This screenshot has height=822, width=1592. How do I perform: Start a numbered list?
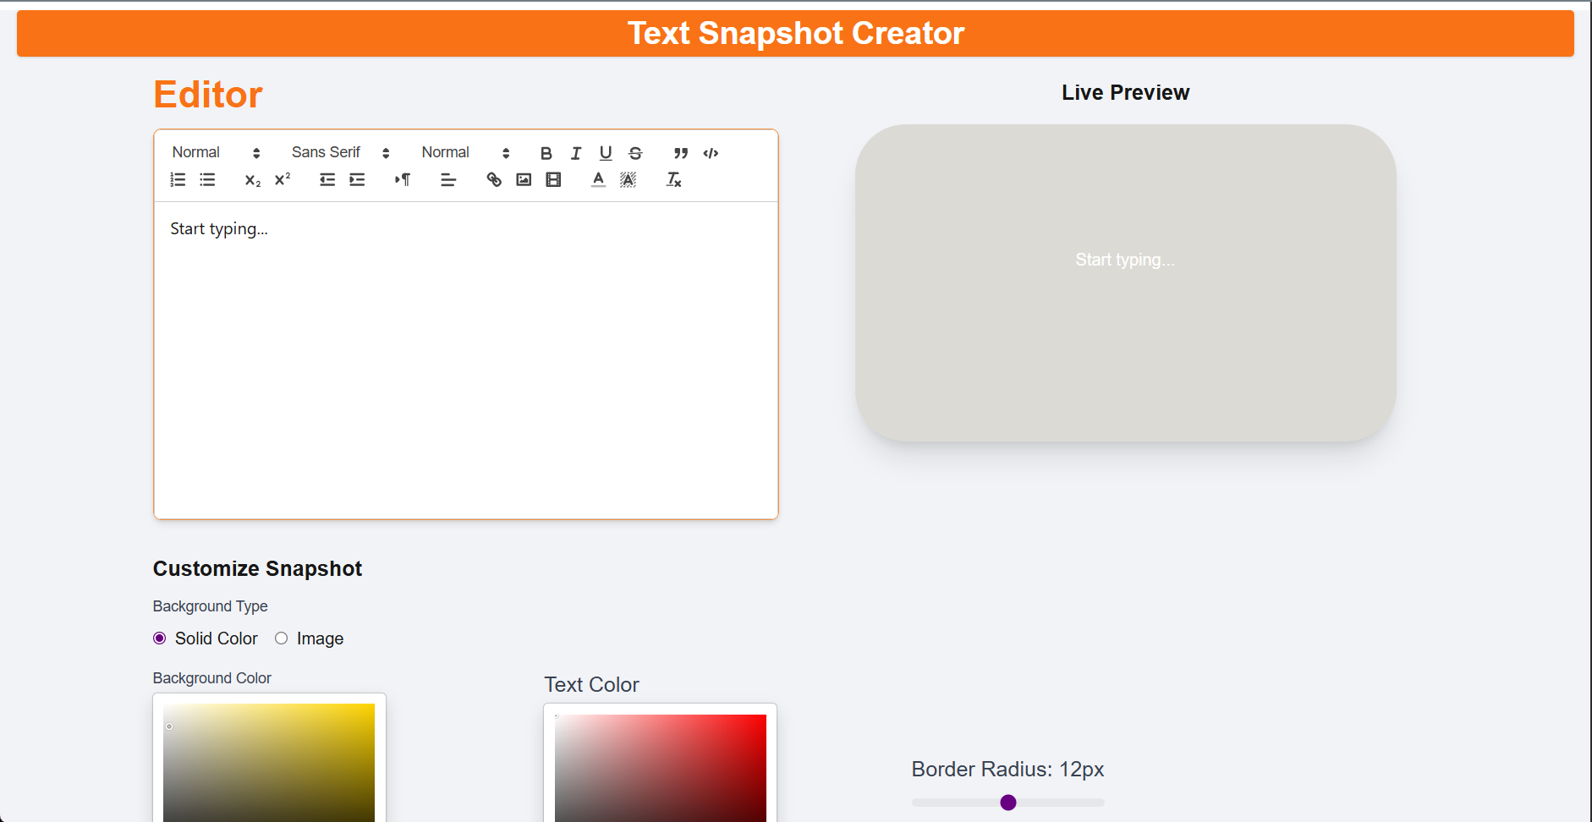(x=178, y=179)
